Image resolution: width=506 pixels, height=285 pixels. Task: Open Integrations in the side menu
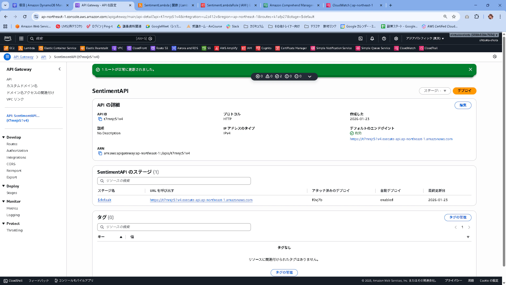click(16, 158)
